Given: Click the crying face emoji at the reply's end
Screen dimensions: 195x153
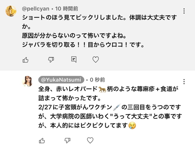Looking at the screenshot, I should (x=132, y=125).
